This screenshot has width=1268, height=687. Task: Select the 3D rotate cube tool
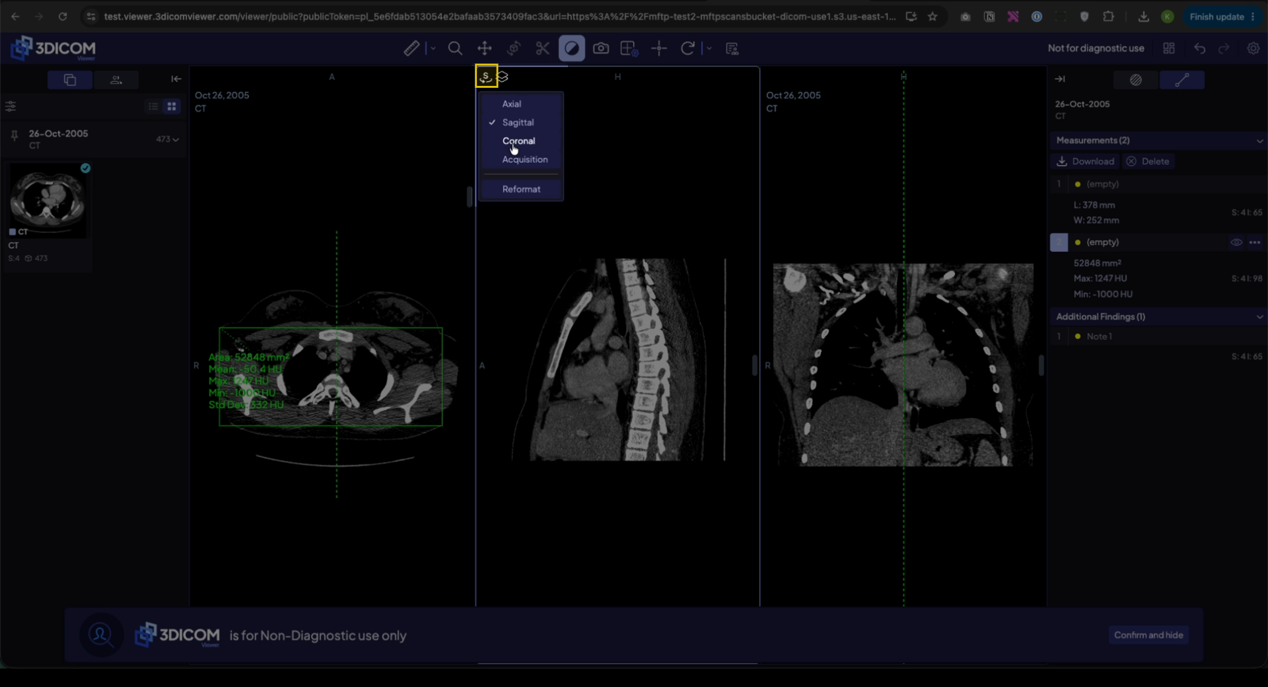coord(513,48)
